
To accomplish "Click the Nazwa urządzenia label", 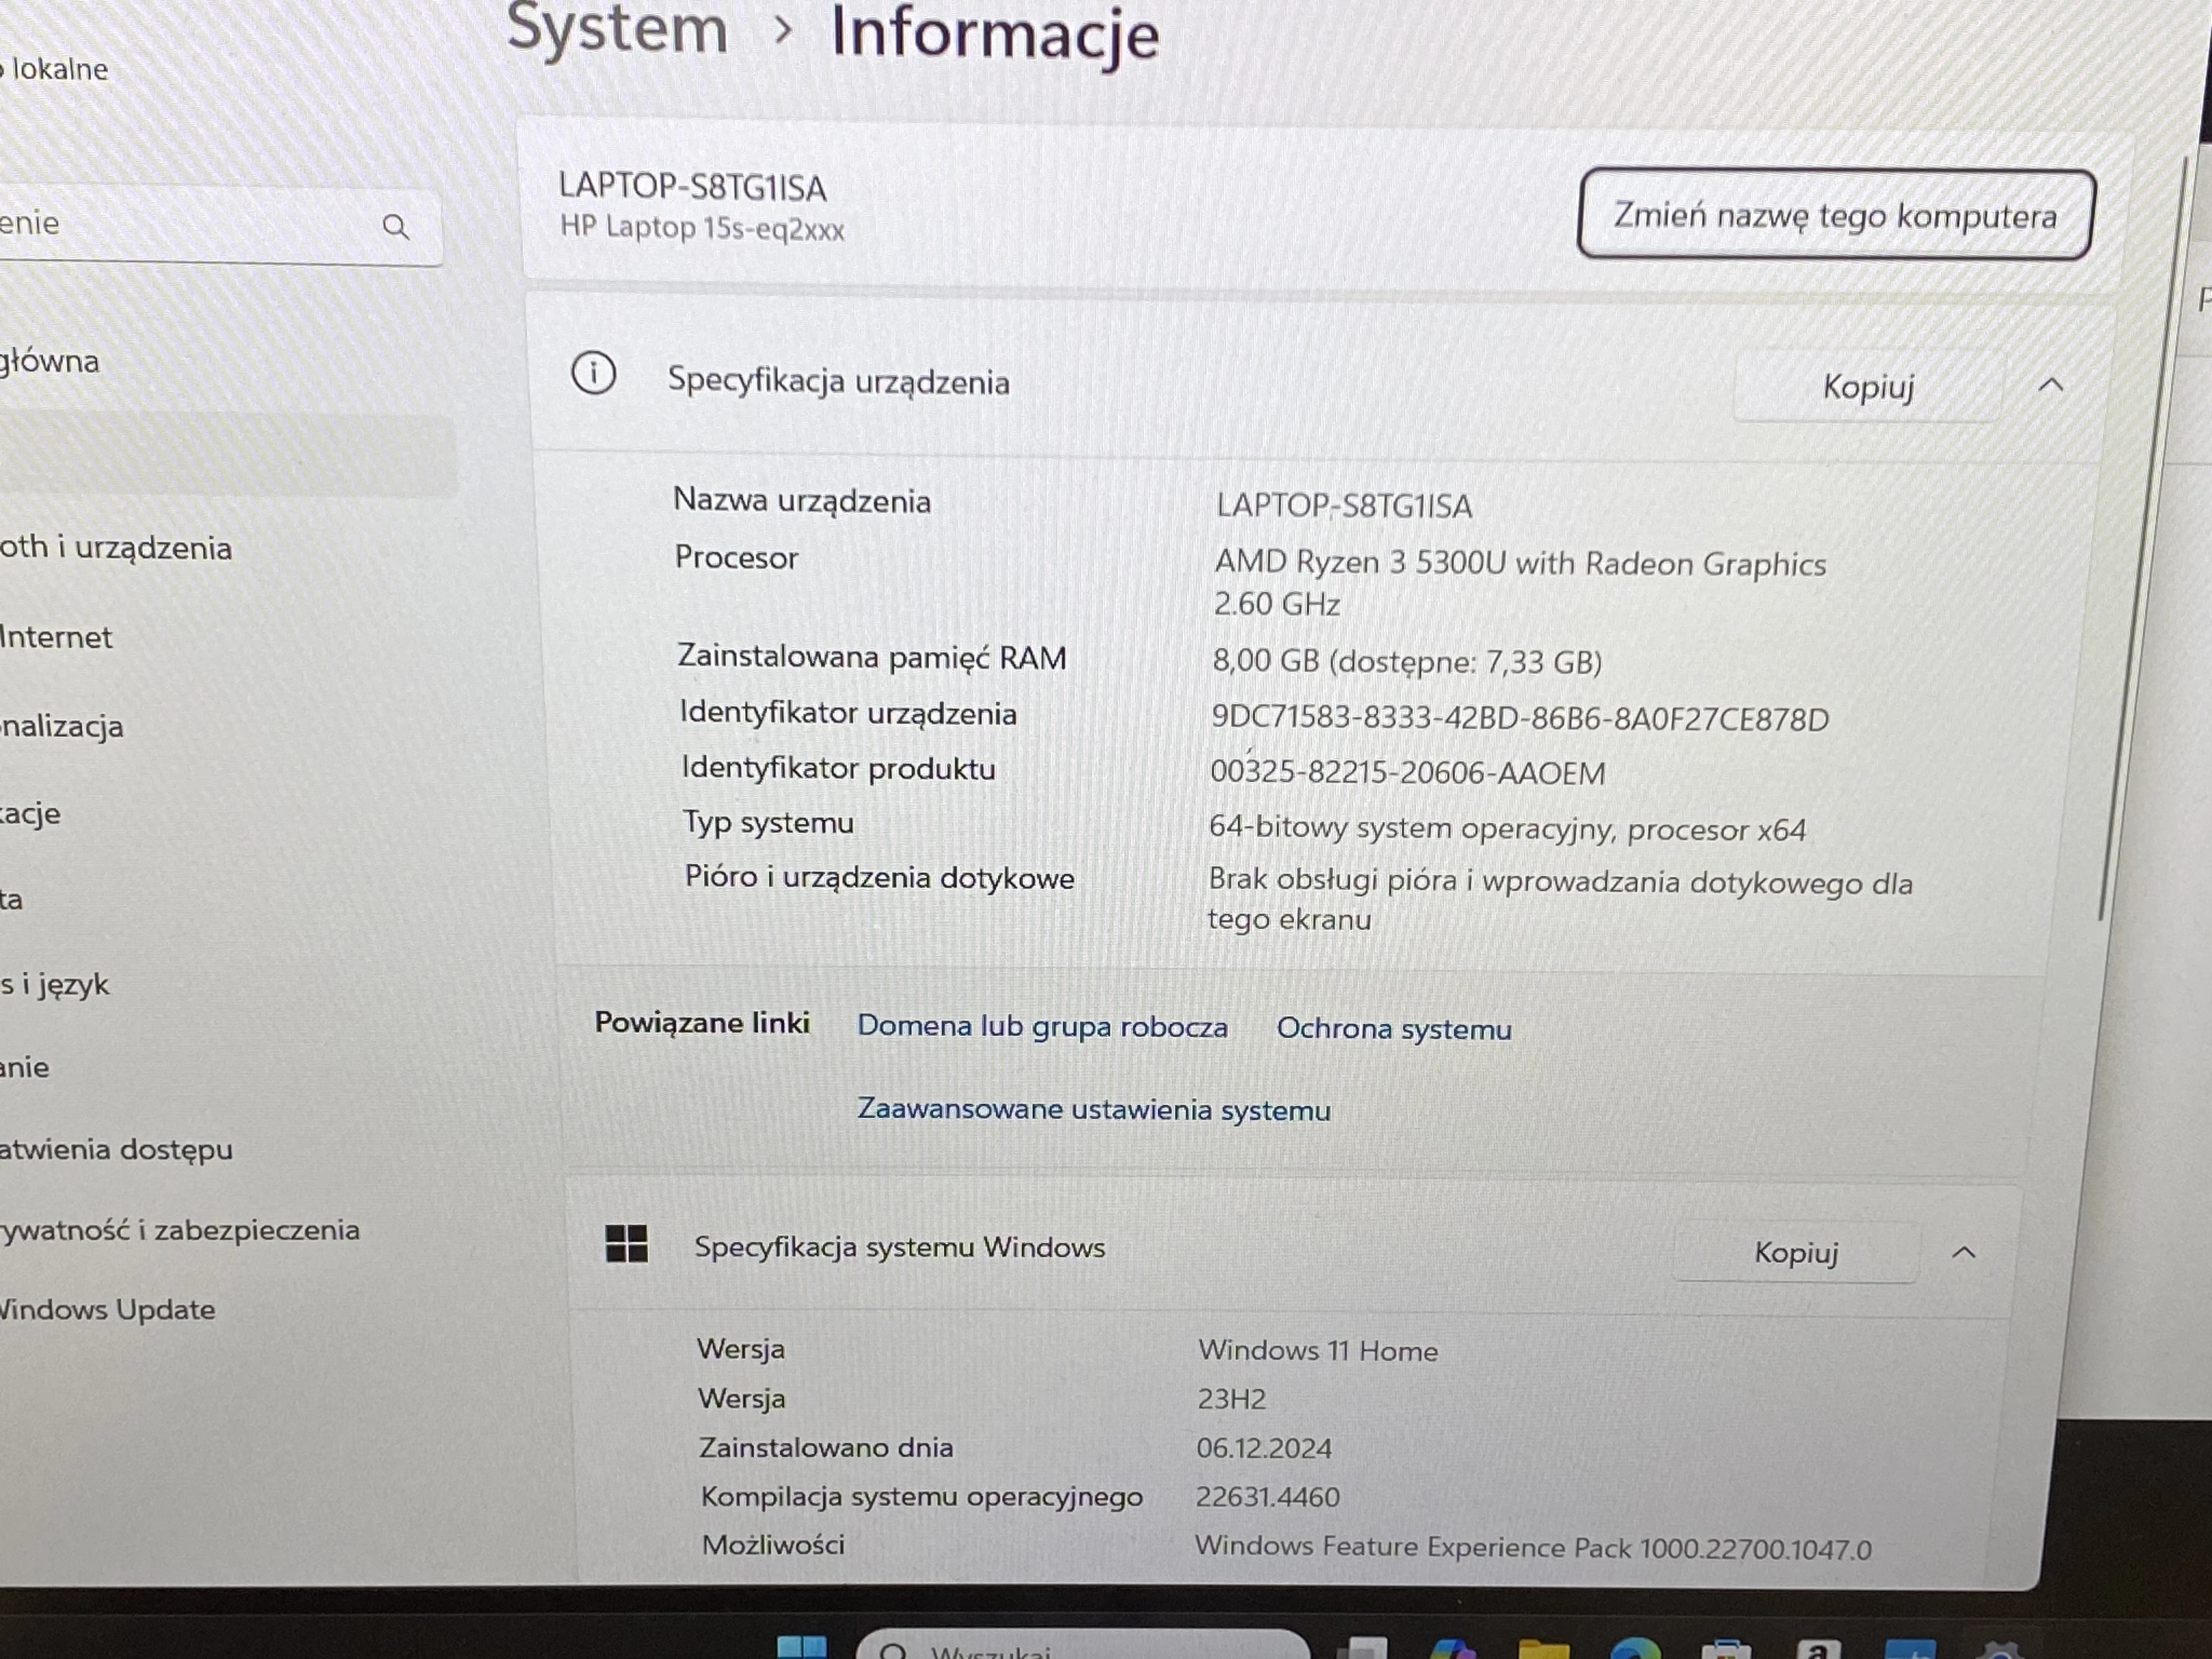I will [802, 500].
